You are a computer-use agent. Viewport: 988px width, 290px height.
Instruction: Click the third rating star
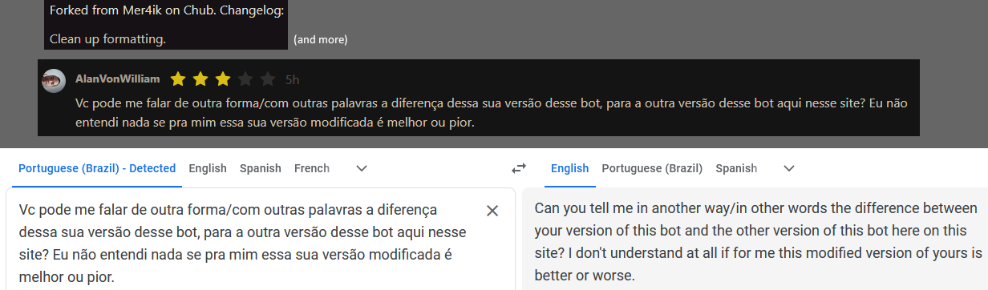click(223, 79)
